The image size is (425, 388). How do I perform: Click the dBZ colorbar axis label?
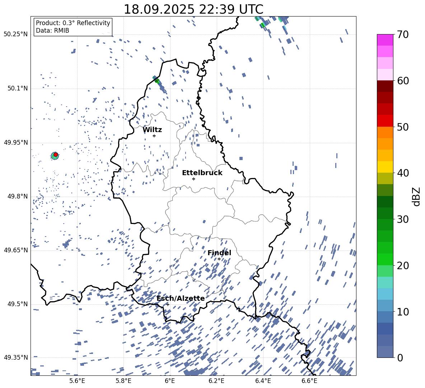tap(416, 196)
